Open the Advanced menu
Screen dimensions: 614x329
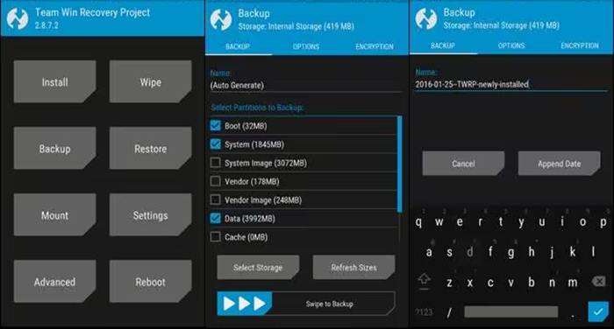[54, 282]
